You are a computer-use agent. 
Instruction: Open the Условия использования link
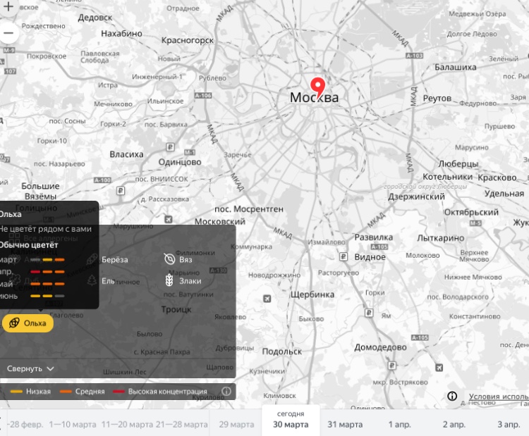(x=497, y=397)
